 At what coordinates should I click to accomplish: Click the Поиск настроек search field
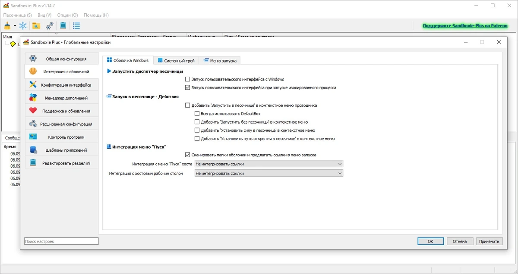tap(61, 242)
